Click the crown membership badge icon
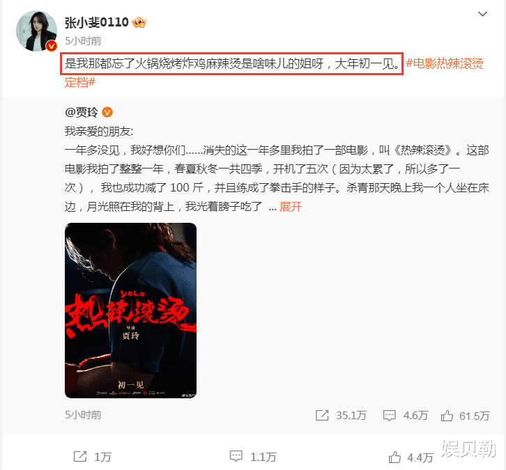The height and width of the screenshot is (470, 506). tap(139, 22)
